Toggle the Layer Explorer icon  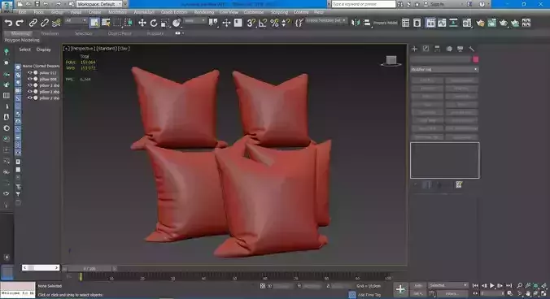tap(417, 23)
